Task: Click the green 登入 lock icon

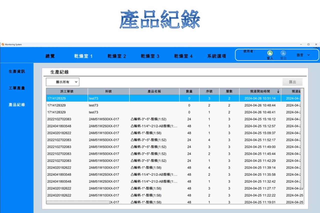Action: pos(270,53)
